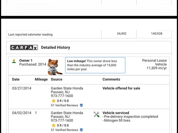Click the Owner 1 label
The image size is (178, 133).
(26, 60)
